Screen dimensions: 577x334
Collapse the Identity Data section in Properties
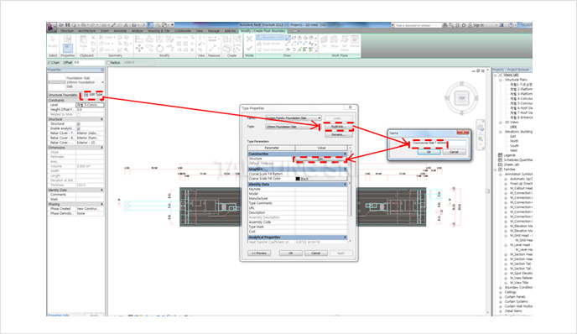102,190
